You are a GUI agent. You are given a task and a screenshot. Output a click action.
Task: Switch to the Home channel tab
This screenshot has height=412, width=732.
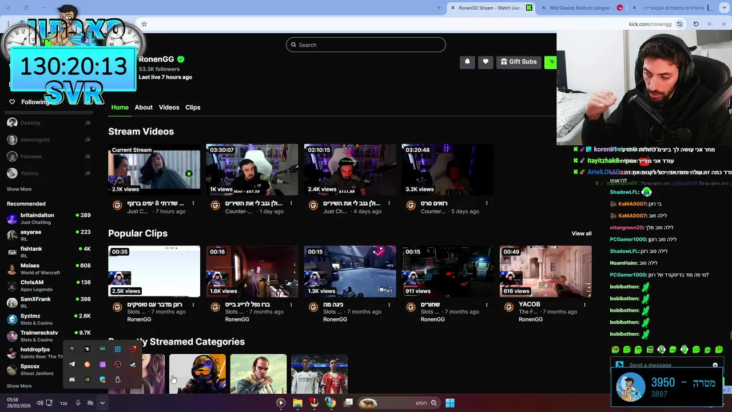click(x=120, y=107)
